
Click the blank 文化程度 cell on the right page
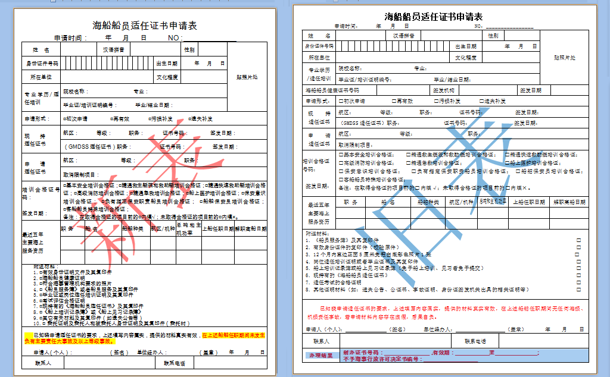click(x=511, y=58)
